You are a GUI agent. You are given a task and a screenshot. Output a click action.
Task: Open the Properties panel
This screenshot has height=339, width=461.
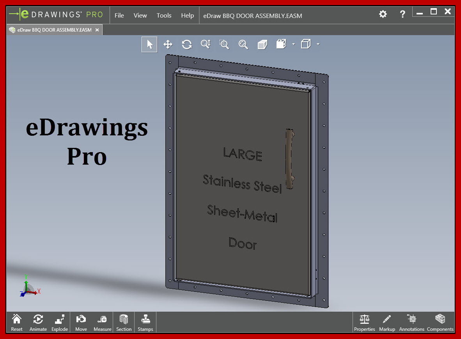[365, 323]
